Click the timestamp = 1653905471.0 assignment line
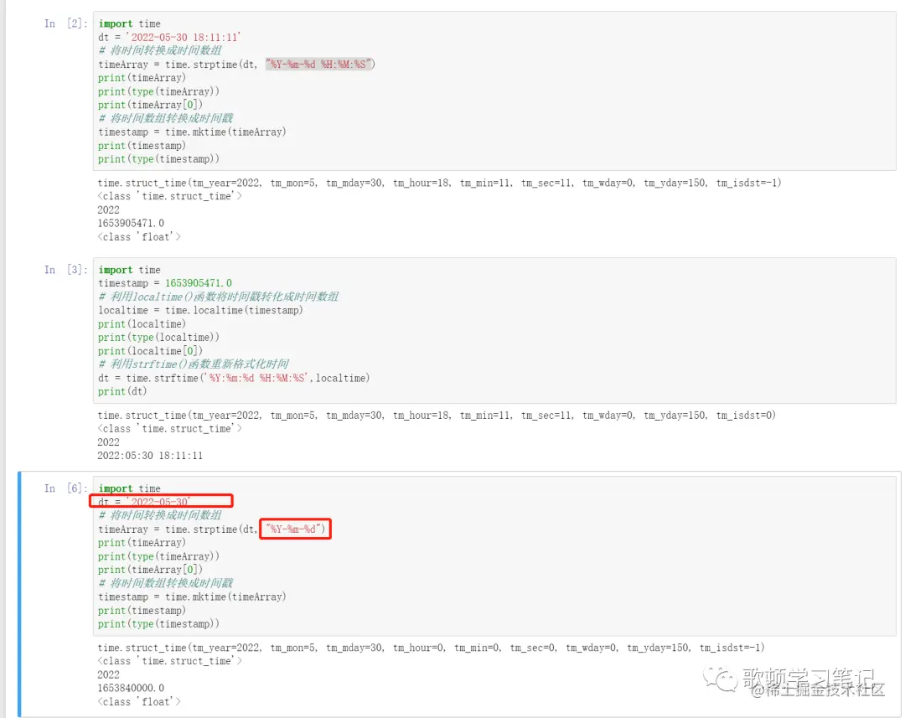905x718 pixels. (x=165, y=283)
